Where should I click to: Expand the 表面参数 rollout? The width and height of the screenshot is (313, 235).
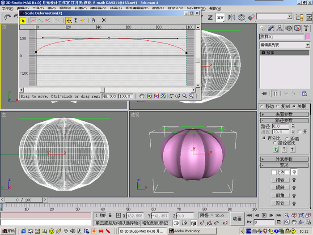284,114
